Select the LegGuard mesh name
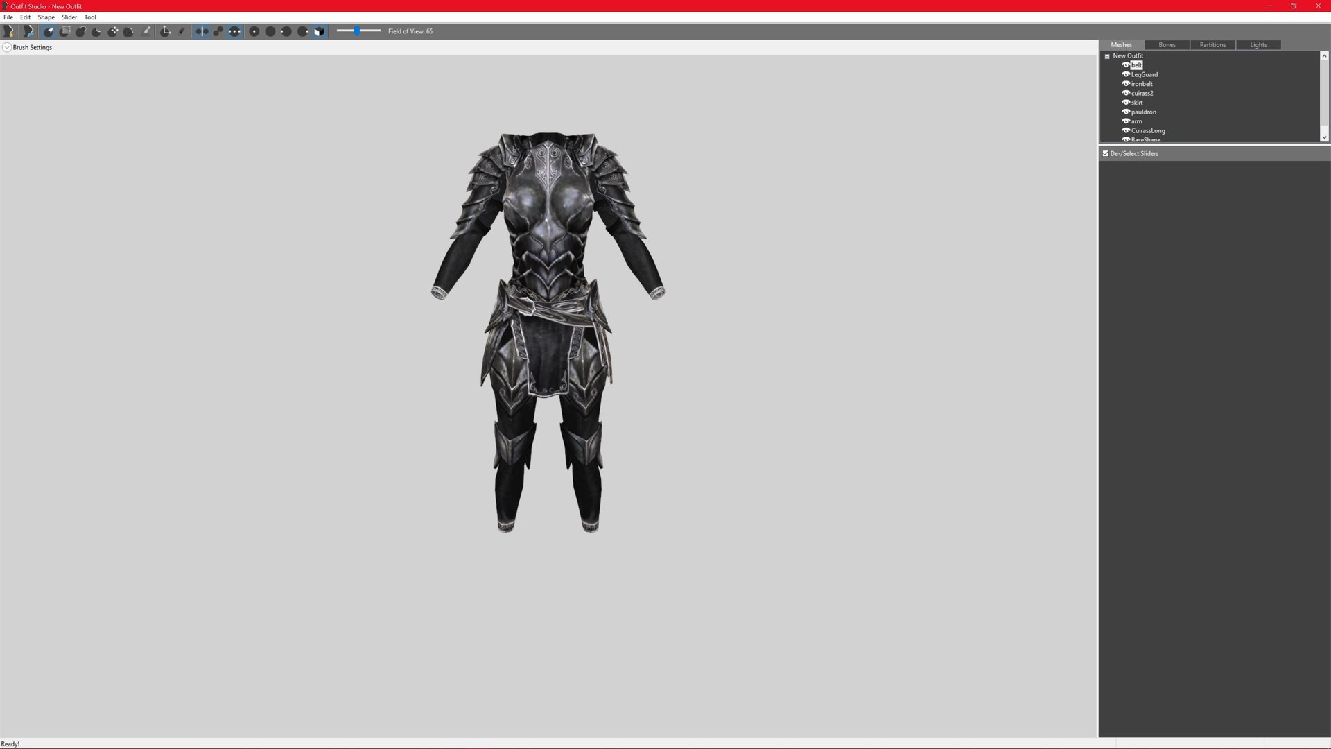 pos(1145,75)
